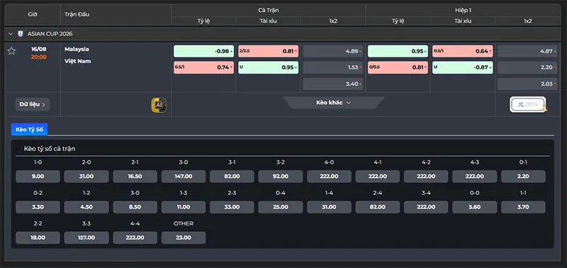Viewport: 567px width, 268px height.
Task: Pick full-match 1x2 odds 1.53
Action: (333, 67)
